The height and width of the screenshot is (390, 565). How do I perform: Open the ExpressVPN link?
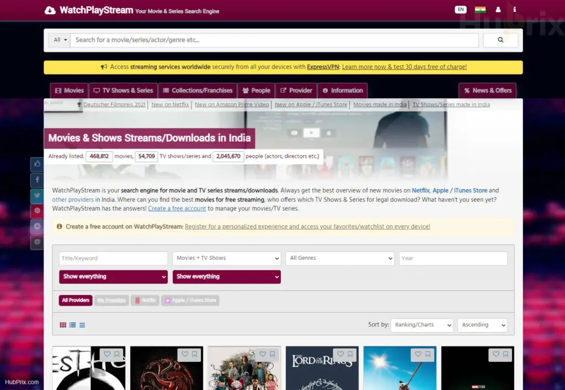pos(323,67)
